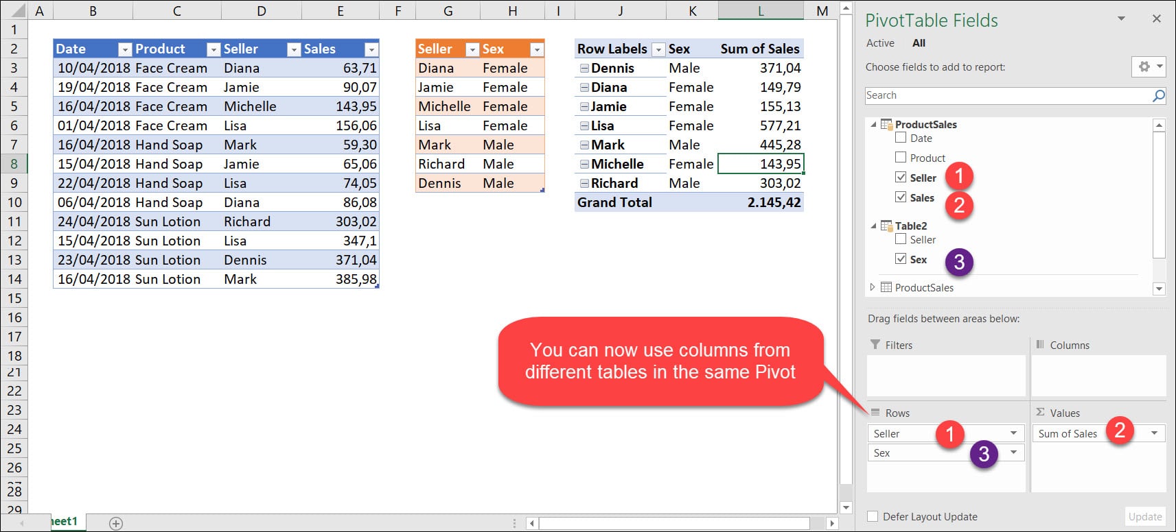This screenshot has width=1176, height=532.
Task: Click the Search fields input box
Action: click(x=1006, y=96)
